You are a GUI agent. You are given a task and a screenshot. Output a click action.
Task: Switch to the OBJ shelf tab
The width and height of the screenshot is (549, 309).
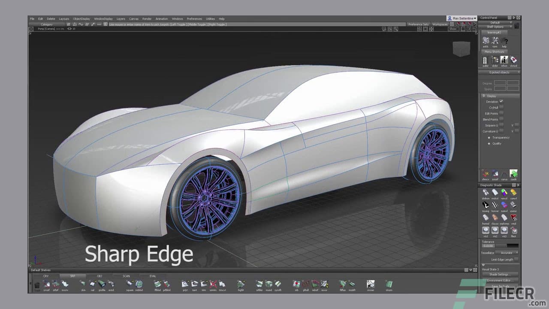coord(99,276)
